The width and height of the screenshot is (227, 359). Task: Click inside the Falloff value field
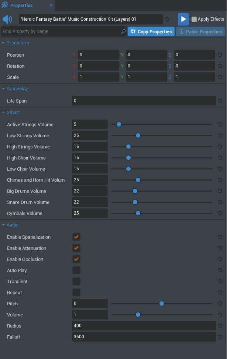(x=144, y=337)
